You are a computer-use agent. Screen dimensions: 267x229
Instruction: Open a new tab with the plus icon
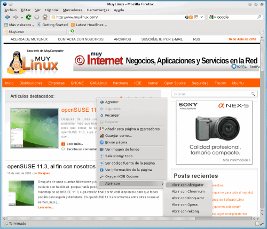pyautogui.click(x=72, y=31)
